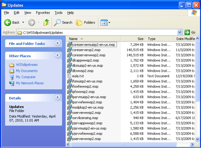Sort by Size column header
The width and height of the screenshot is (201, 148).
click(x=133, y=39)
